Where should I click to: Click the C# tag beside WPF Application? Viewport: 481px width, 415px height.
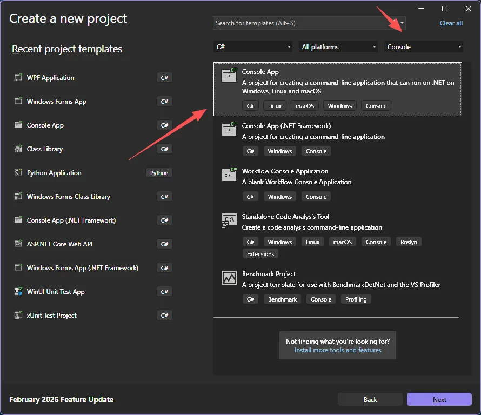164,78
